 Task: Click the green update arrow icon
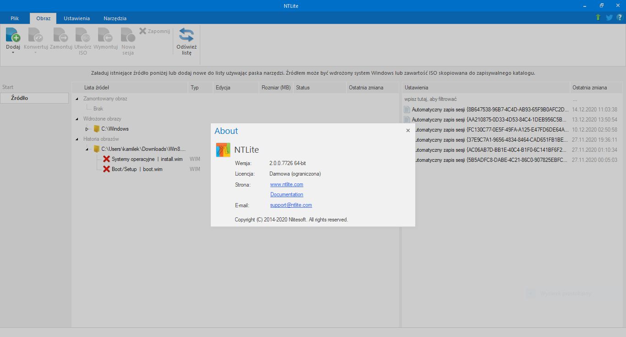point(598,17)
